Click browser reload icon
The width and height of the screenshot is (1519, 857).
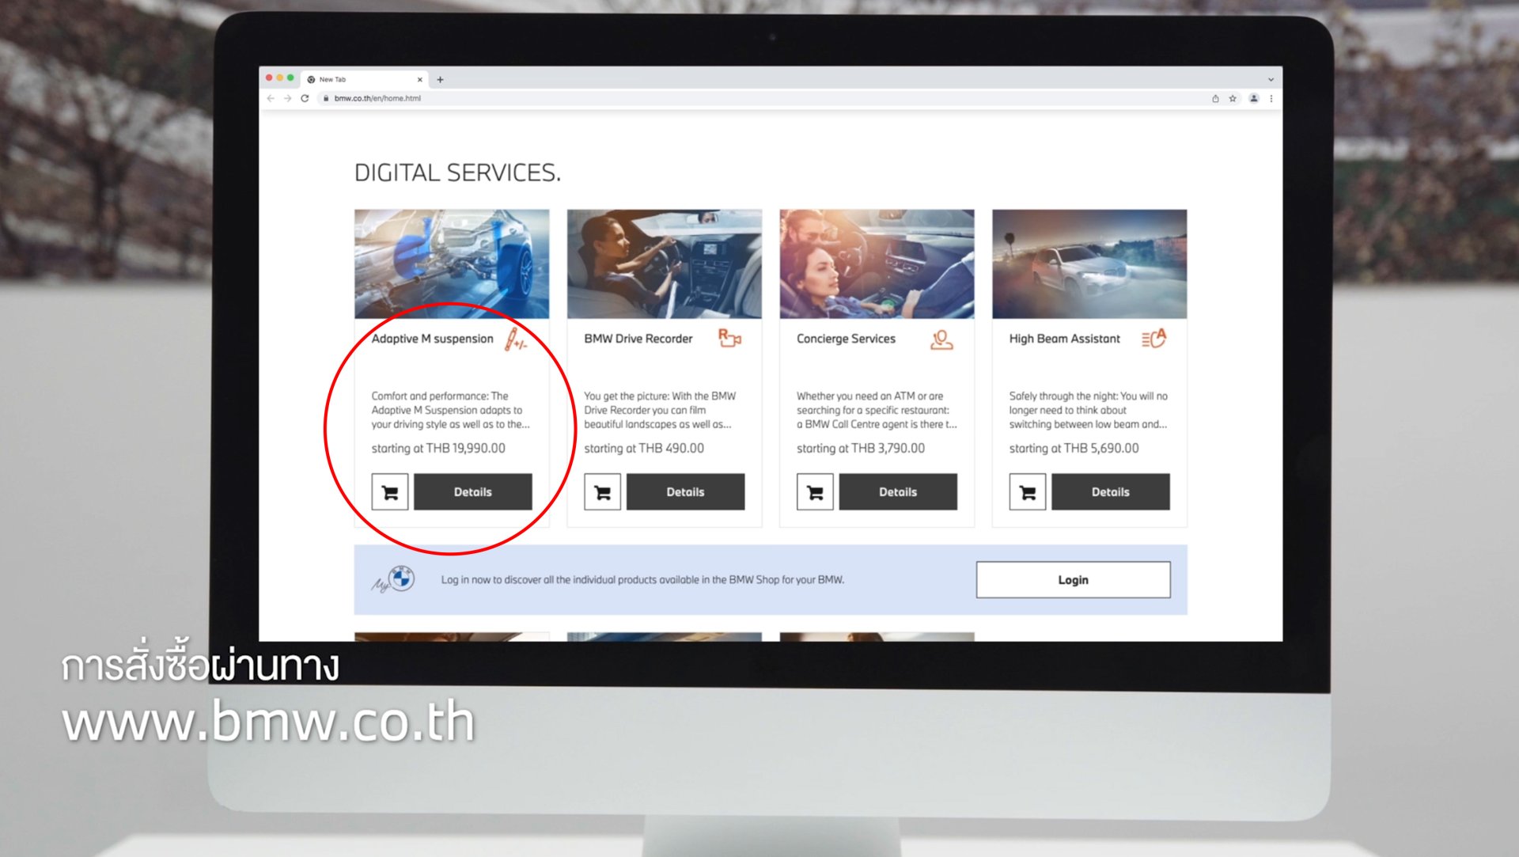tap(305, 98)
